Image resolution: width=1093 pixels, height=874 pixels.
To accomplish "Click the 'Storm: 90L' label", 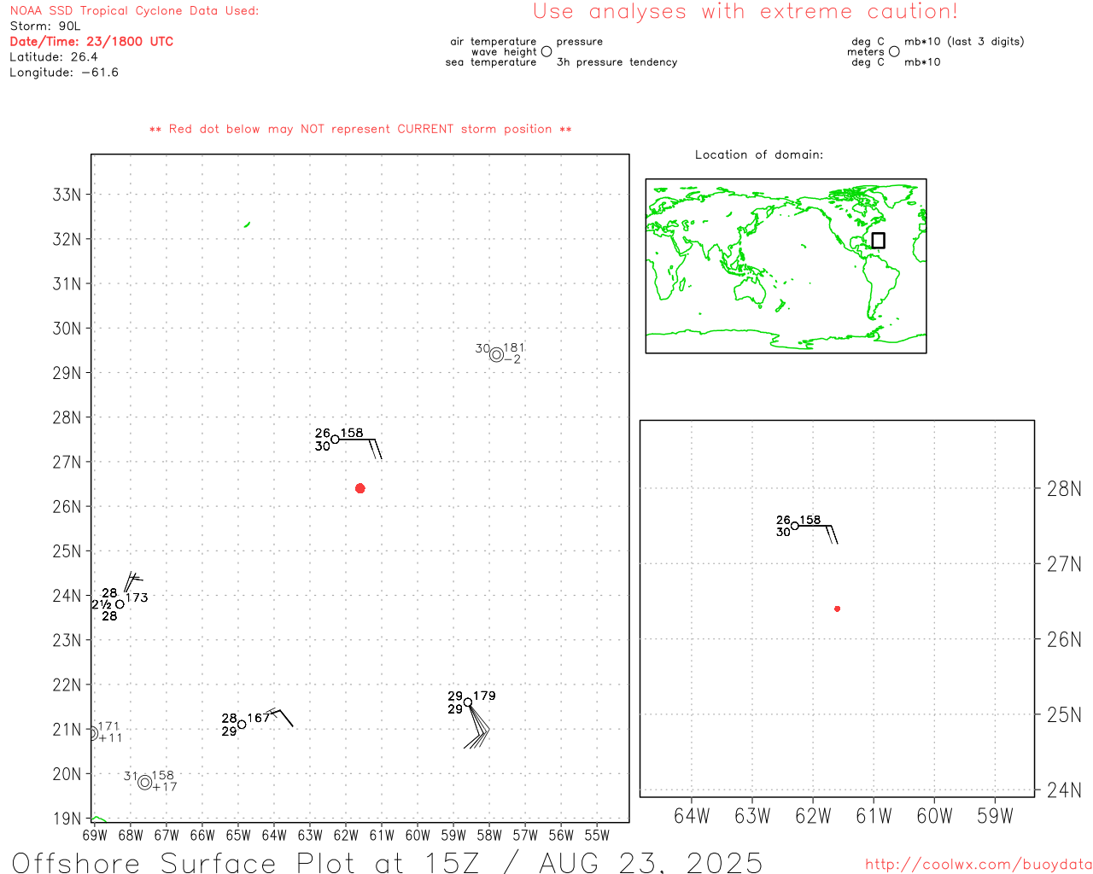I will [45, 26].
